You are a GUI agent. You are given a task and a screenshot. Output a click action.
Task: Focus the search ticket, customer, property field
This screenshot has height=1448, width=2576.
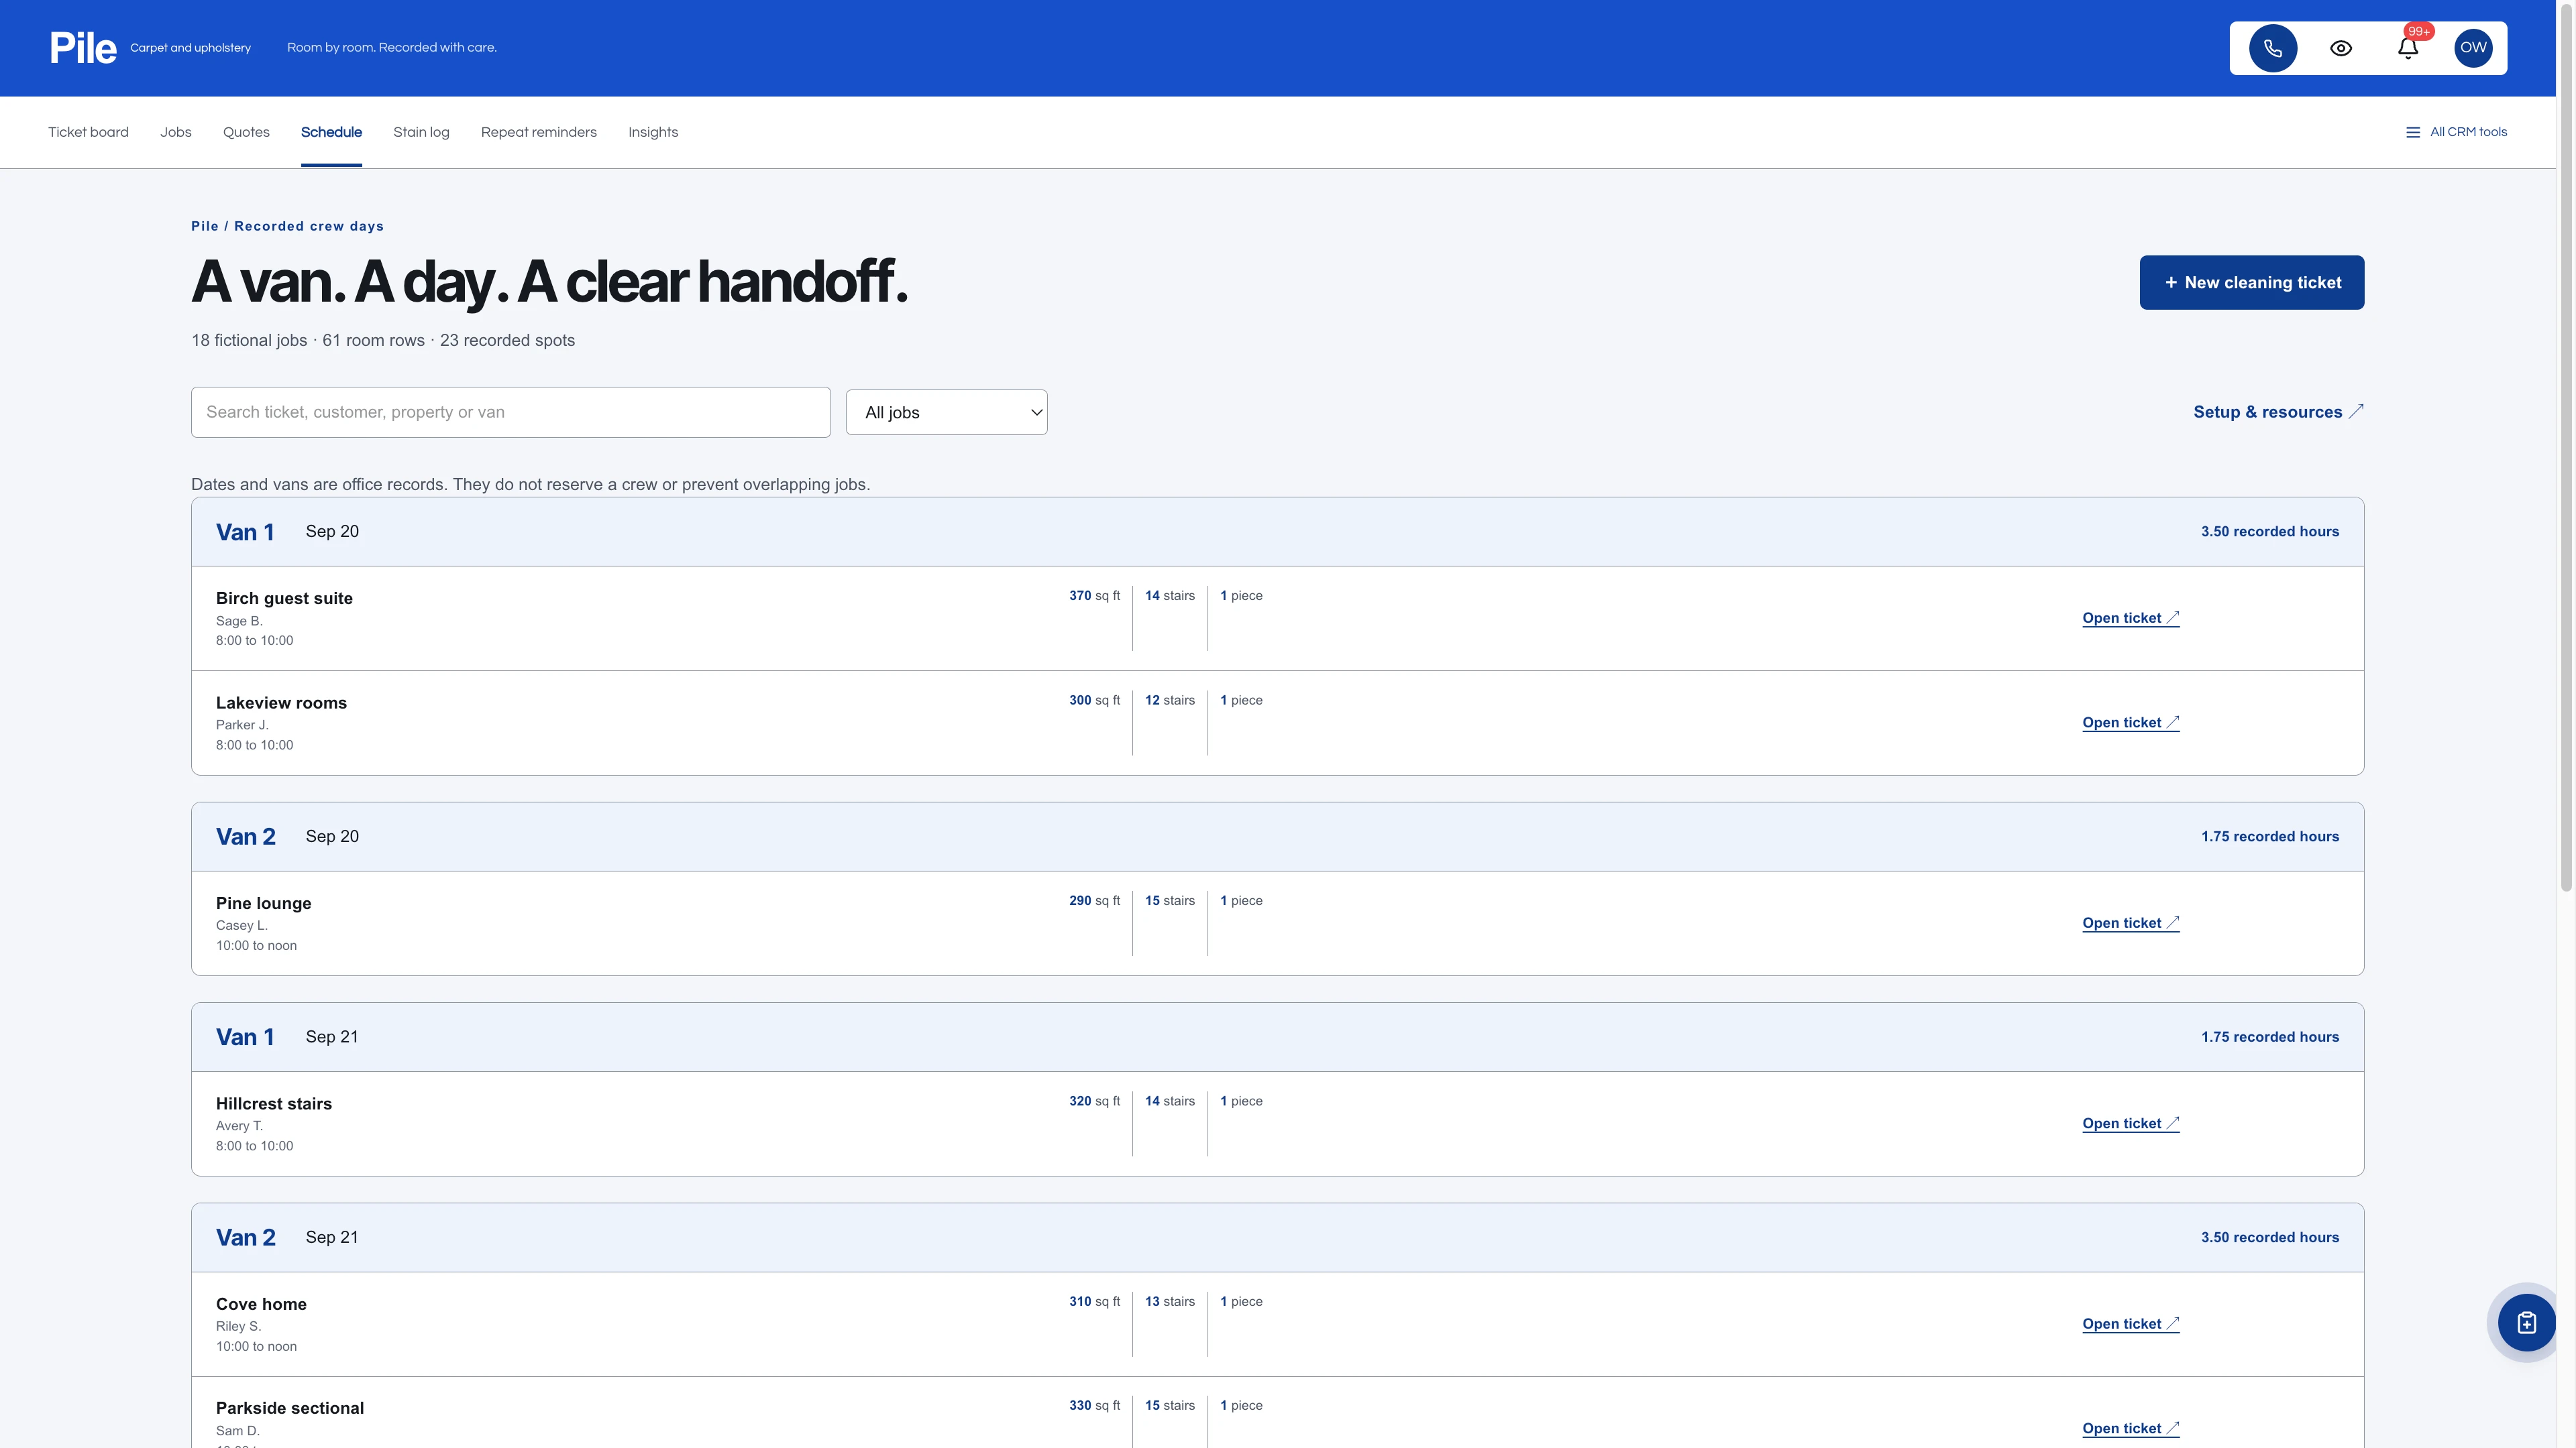[511, 412]
